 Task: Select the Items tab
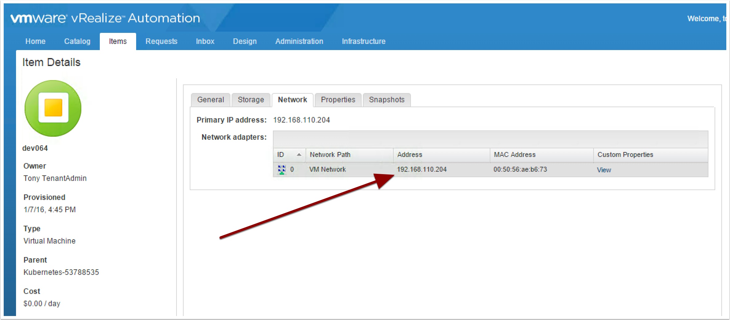coord(118,41)
